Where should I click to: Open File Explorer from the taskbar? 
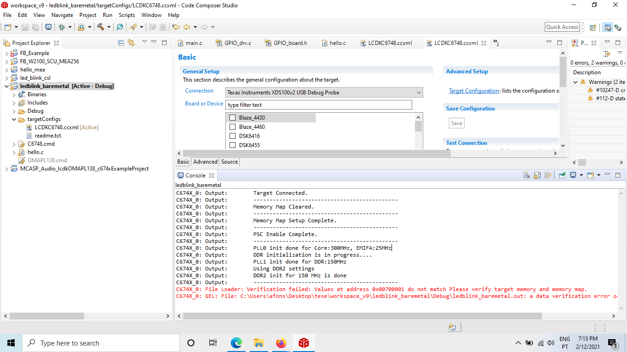tap(259, 343)
